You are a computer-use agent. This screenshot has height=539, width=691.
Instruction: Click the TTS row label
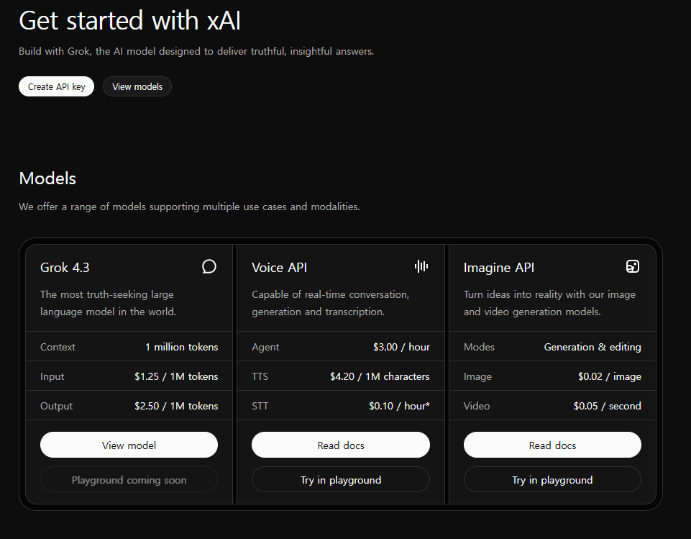260,376
